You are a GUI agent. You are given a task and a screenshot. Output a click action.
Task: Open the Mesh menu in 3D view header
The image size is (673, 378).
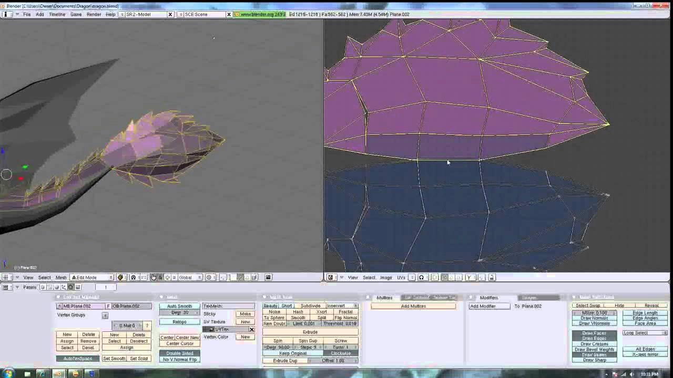coord(61,277)
